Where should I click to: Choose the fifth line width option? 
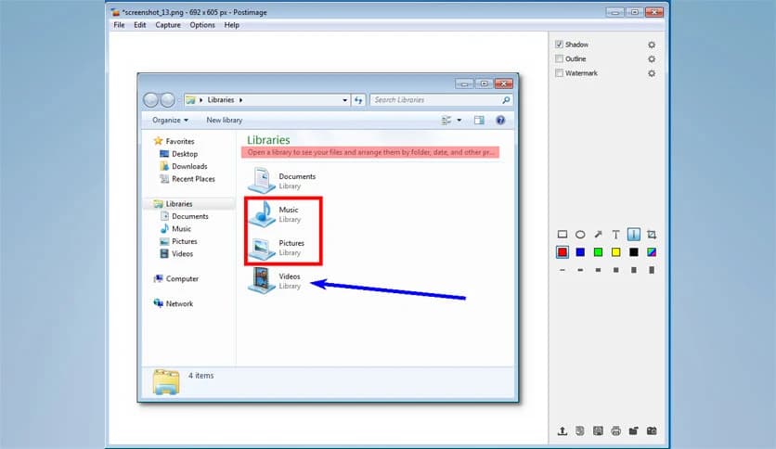point(633,270)
